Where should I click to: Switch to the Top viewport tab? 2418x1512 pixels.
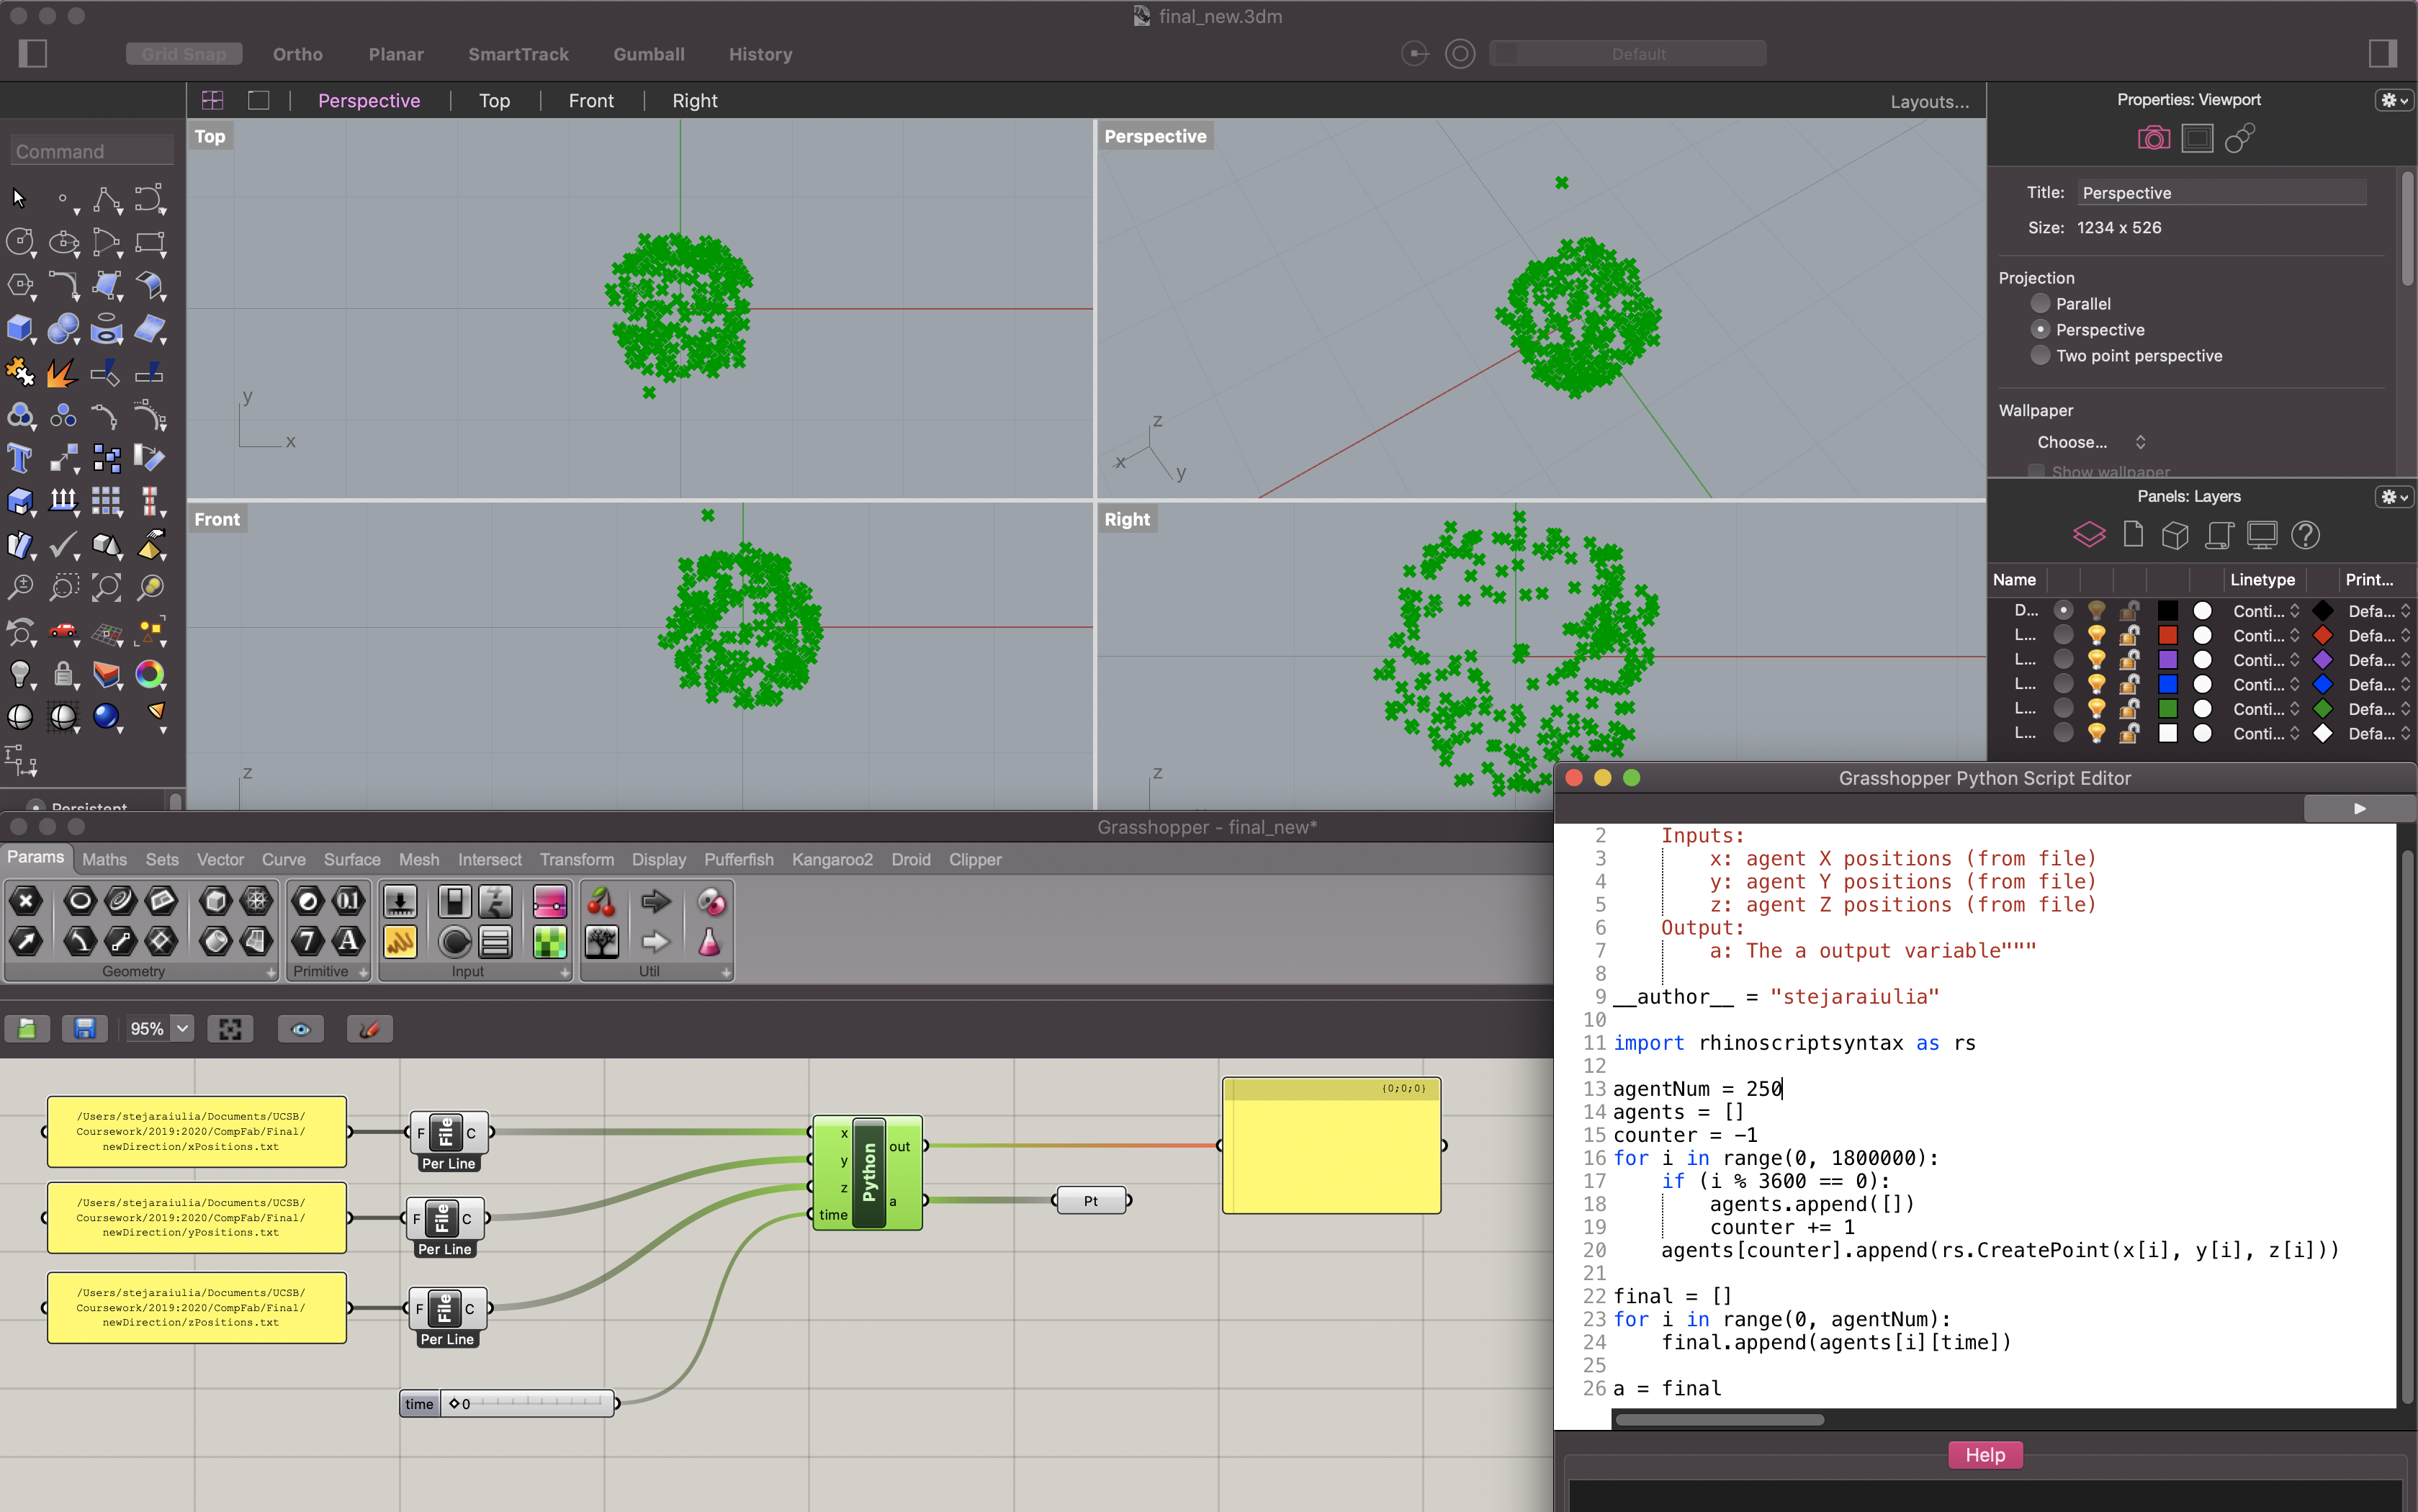493,101
